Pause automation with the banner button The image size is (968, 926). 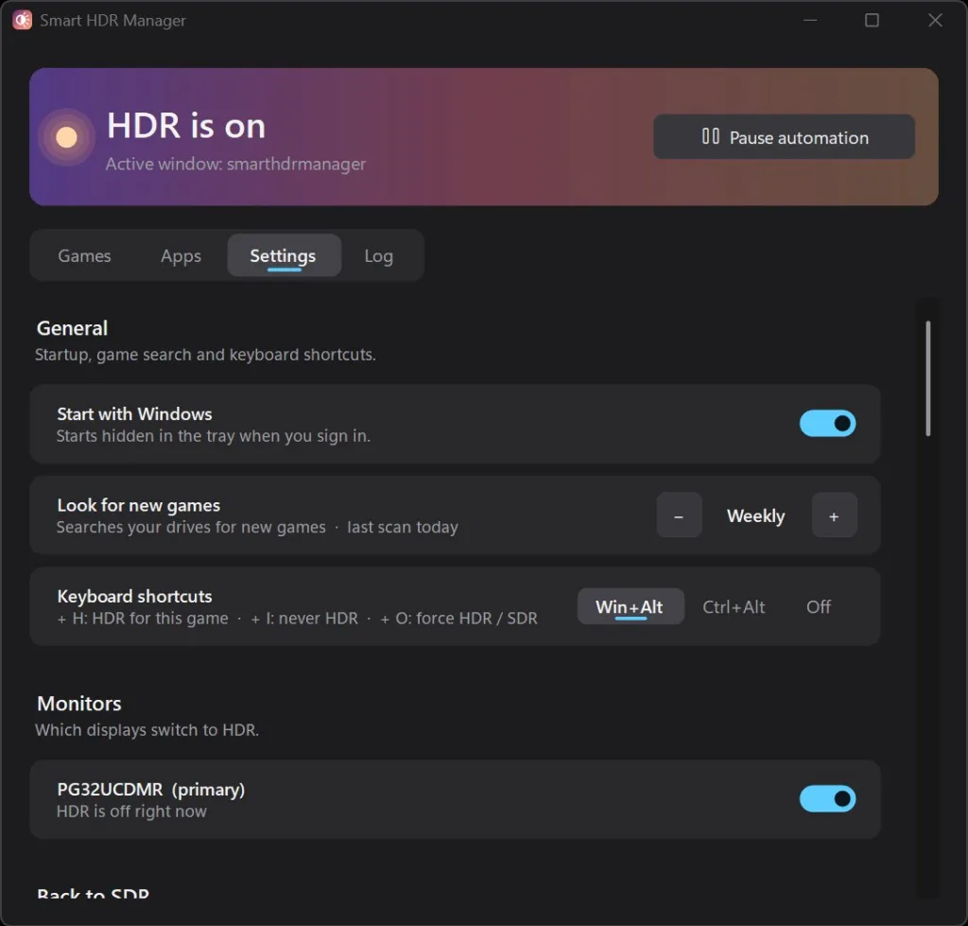point(784,136)
